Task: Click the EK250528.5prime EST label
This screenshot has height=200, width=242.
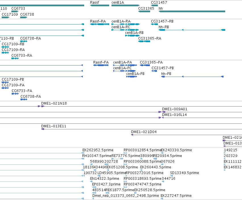Action: coord(150,190)
